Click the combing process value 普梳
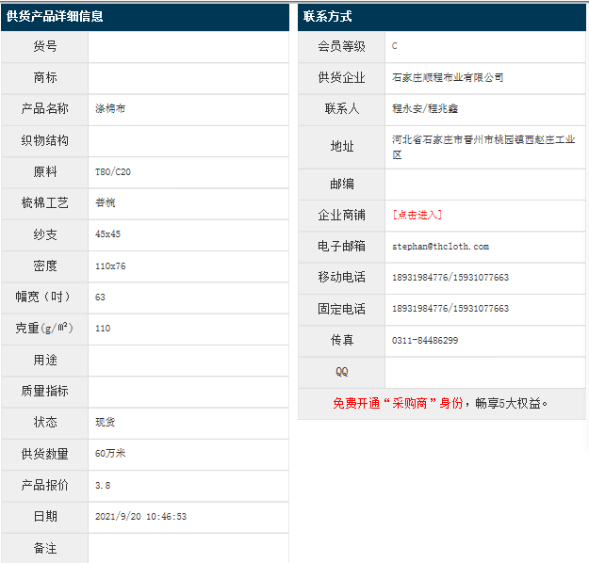Image resolution: width=589 pixels, height=563 pixels. 106,203
